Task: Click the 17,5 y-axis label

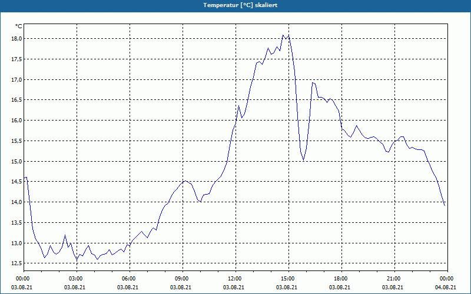Action: [17, 59]
